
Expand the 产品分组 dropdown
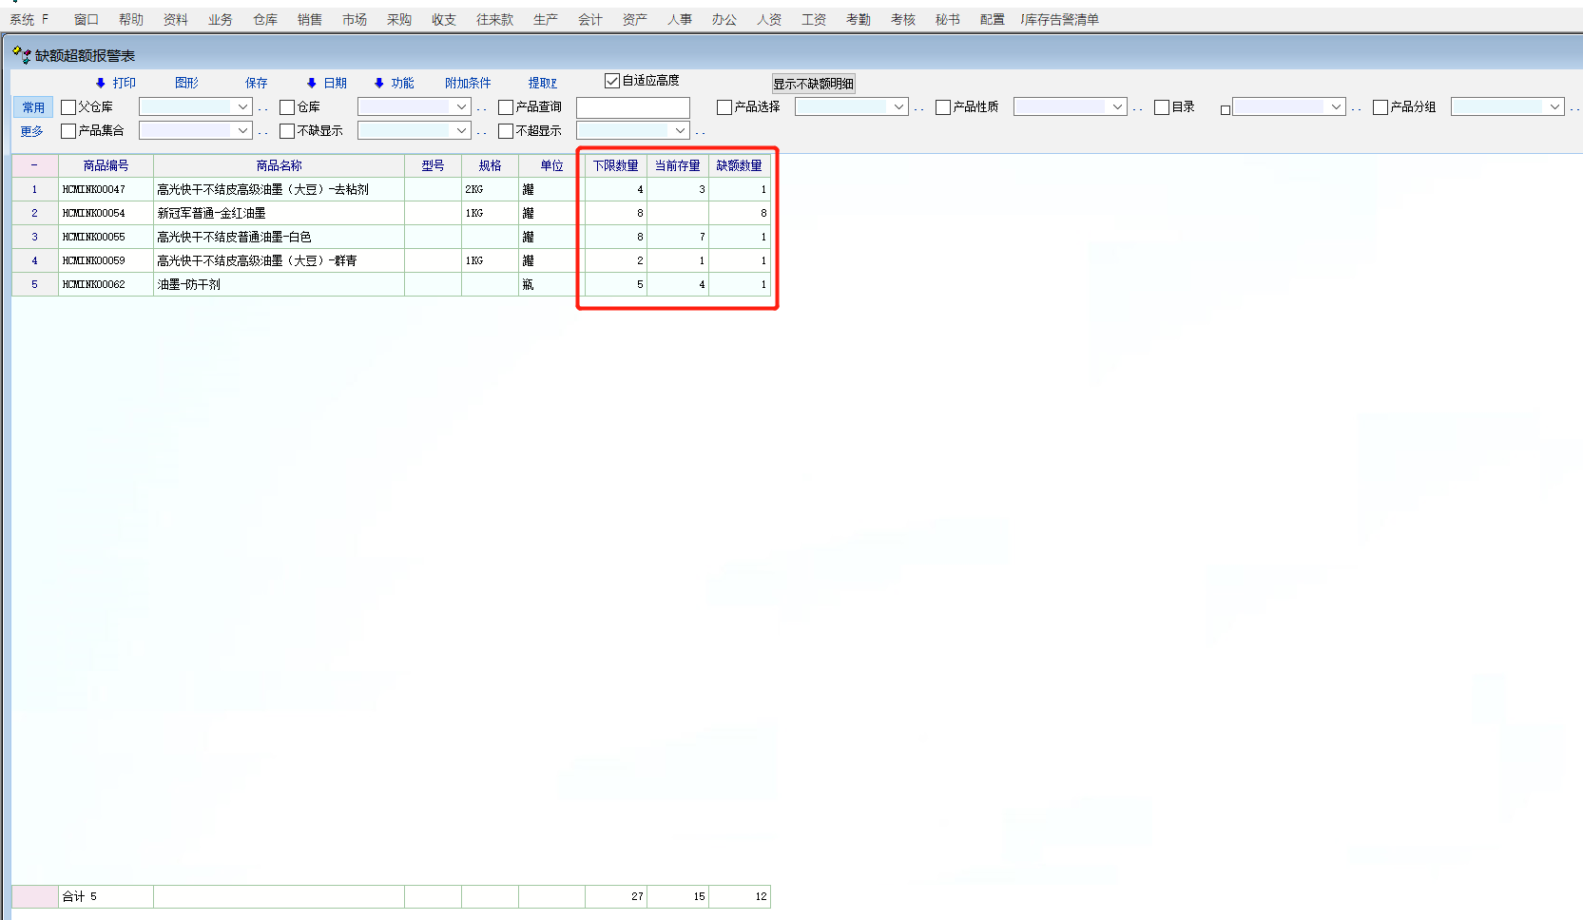(x=1554, y=107)
